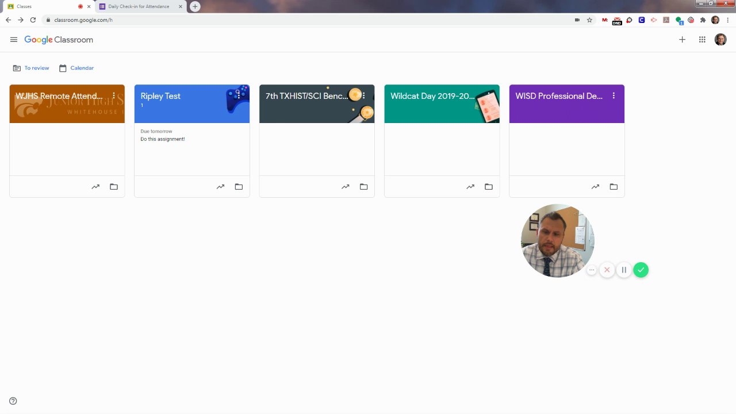Open a new browser tab
This screenshot has height=414, width=736.
coord(195,6)
